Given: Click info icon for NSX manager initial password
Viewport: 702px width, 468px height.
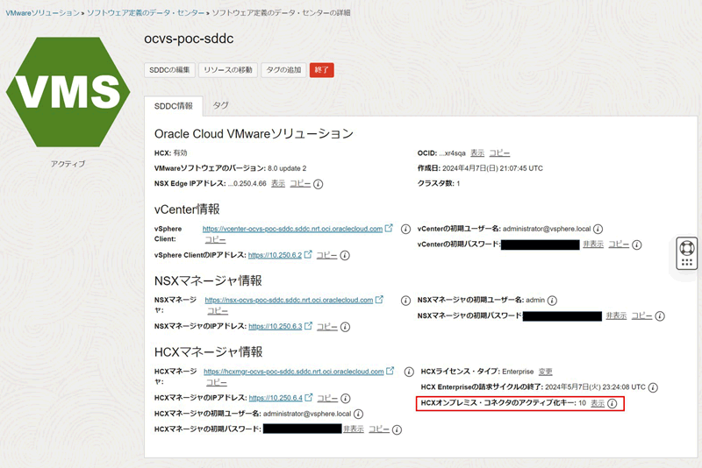Looking at the screenshot, I should click(660, 316).
